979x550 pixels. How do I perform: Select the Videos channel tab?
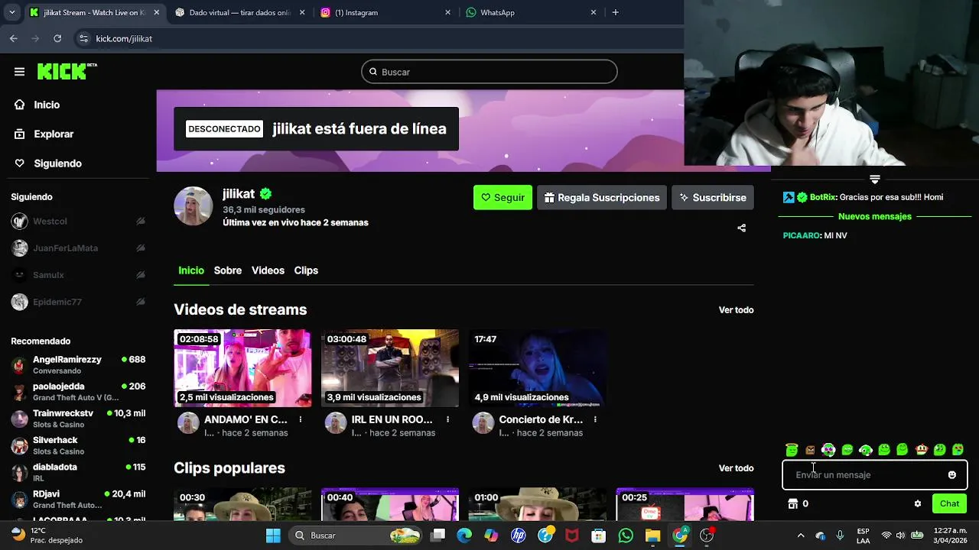coord(268,270)
